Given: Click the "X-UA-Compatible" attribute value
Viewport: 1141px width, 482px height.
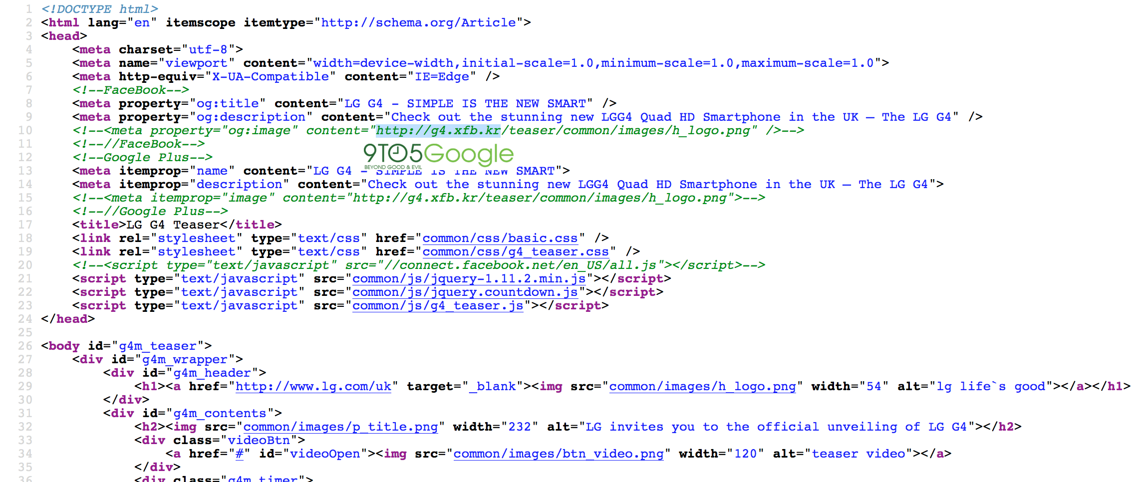Looking at the screenshot, I should (271, 77).
